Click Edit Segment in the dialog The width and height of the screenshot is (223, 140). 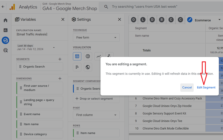point(206,87)
